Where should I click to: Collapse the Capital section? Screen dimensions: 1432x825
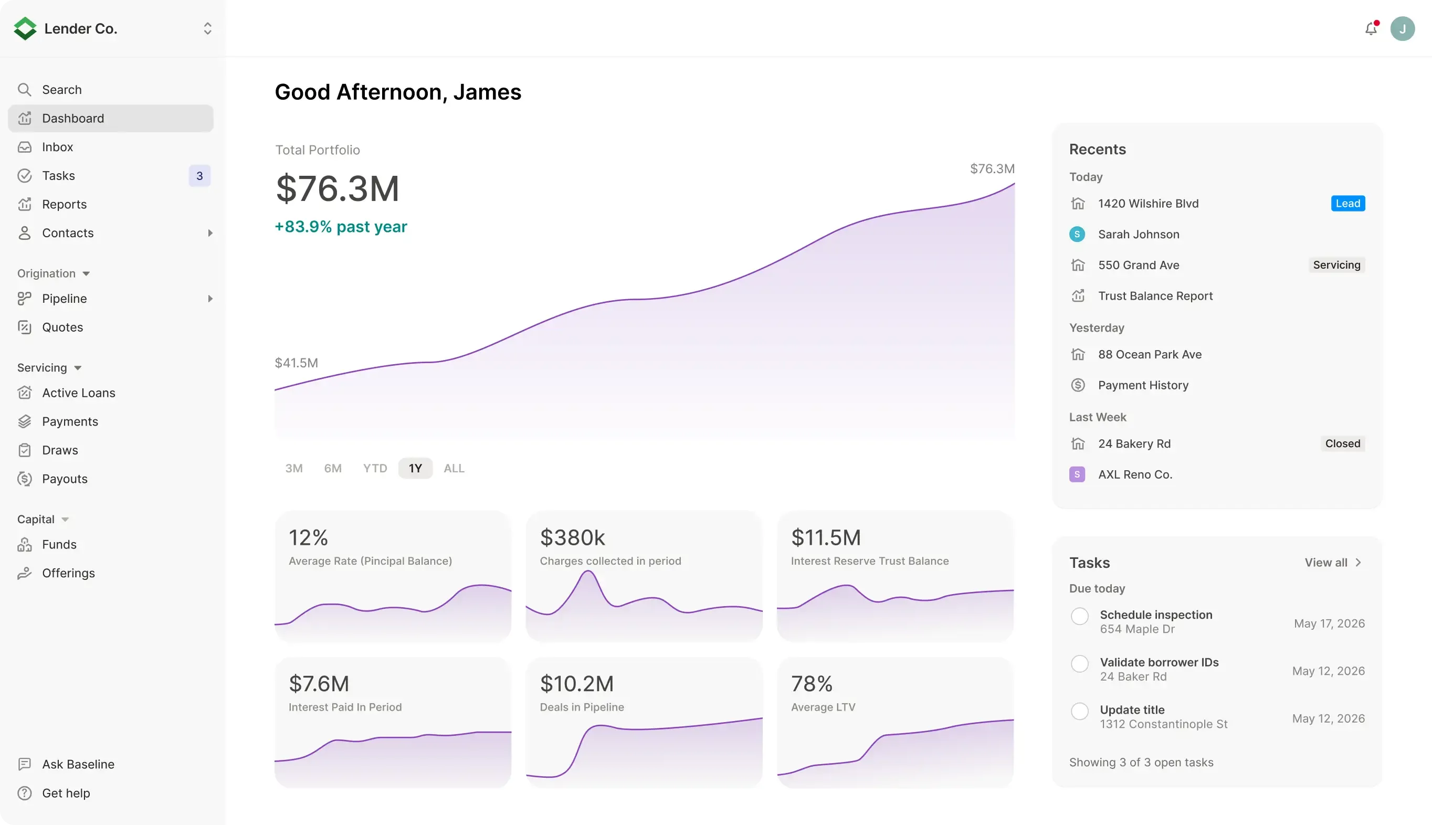coord(43,520)
